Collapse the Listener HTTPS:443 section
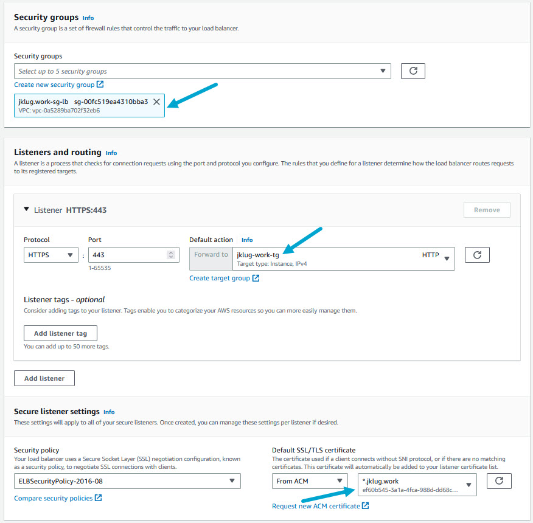This screenshot has width=533, height=523. point(26,209)
